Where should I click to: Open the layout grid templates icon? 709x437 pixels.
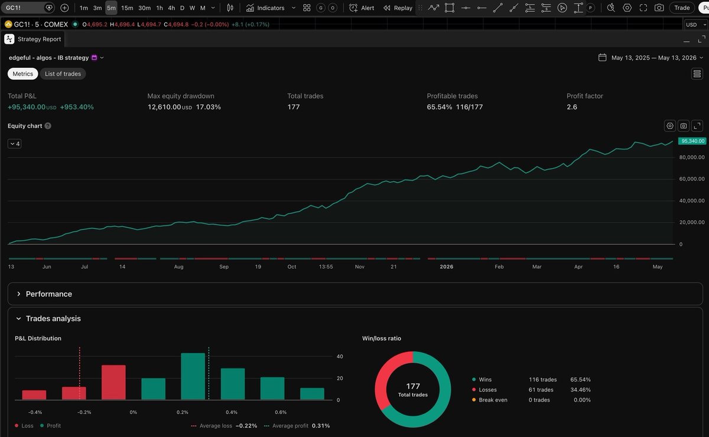coord(307,8)
